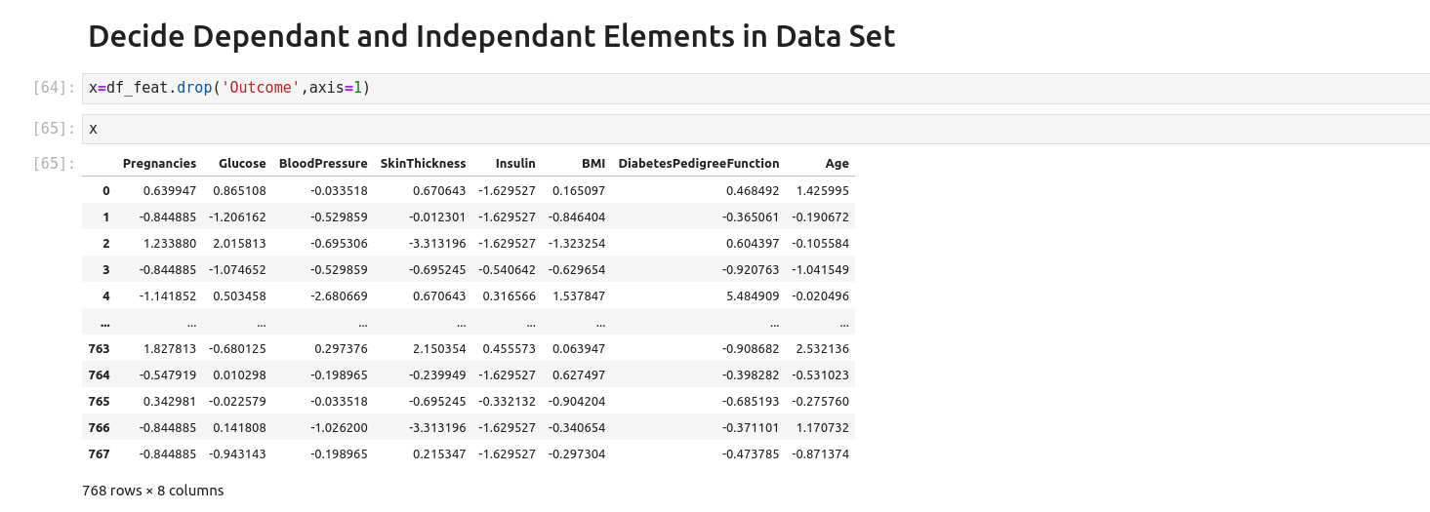Click the BMI column header
Screen dimensions: 1430x512
pyautogui.click(x=592, y=164)
